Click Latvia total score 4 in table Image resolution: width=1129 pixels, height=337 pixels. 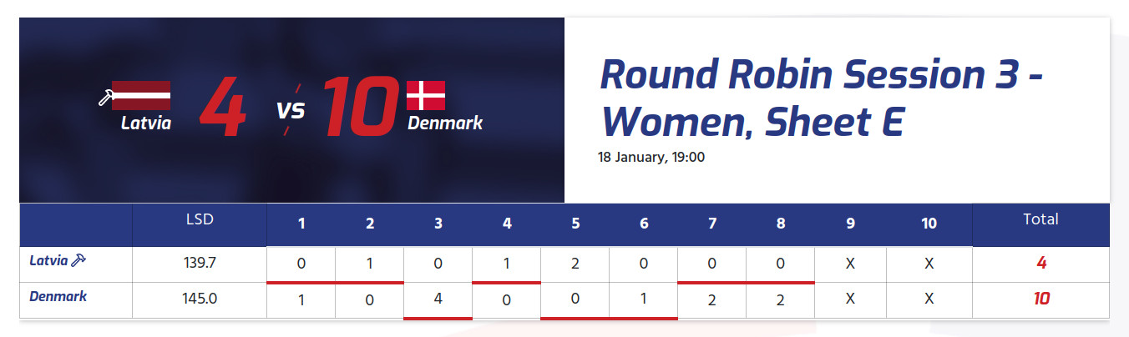pos(1041,263)
